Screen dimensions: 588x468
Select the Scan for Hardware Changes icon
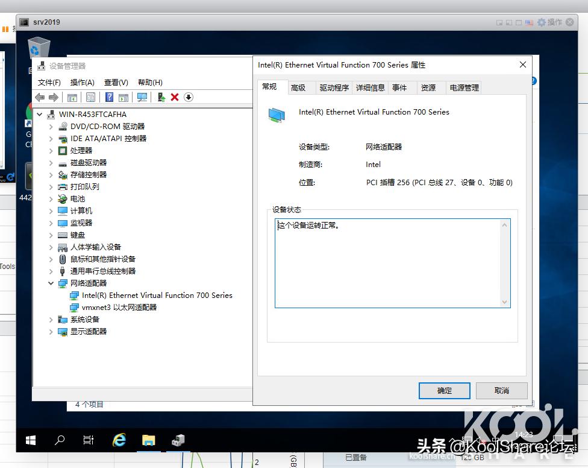[143, 97]
